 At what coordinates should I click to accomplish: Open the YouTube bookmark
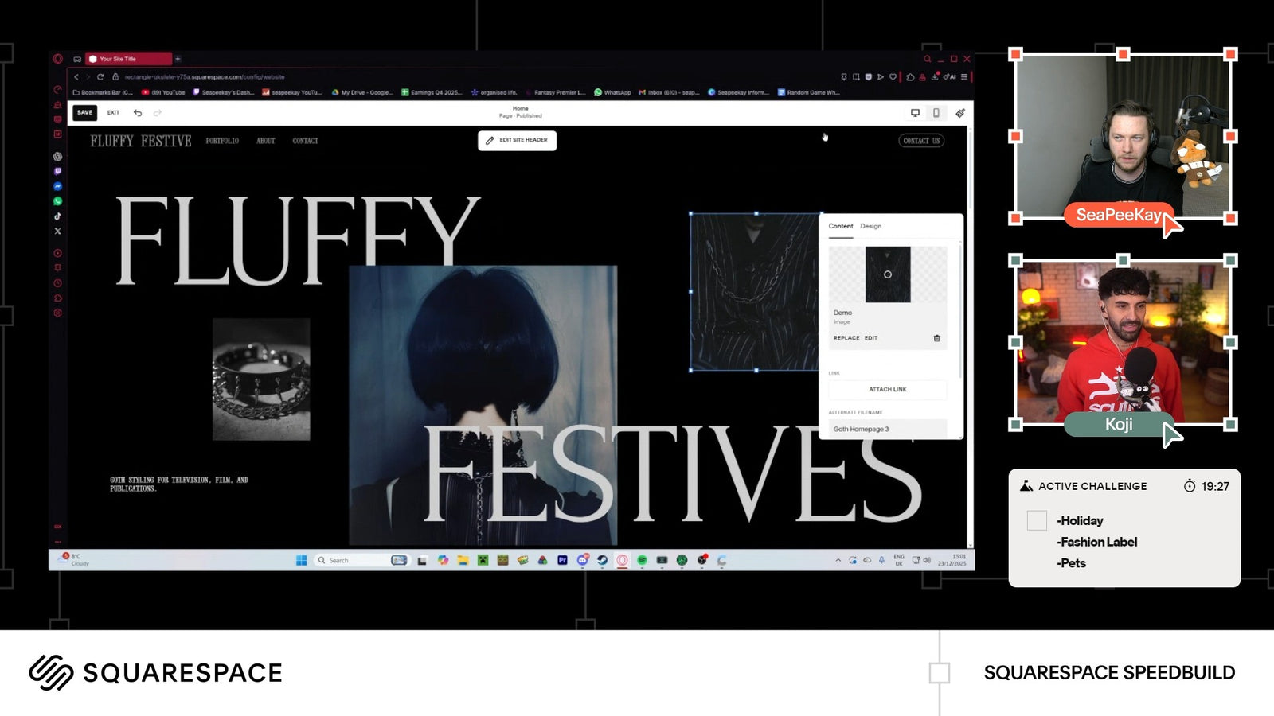coord(163,92)
